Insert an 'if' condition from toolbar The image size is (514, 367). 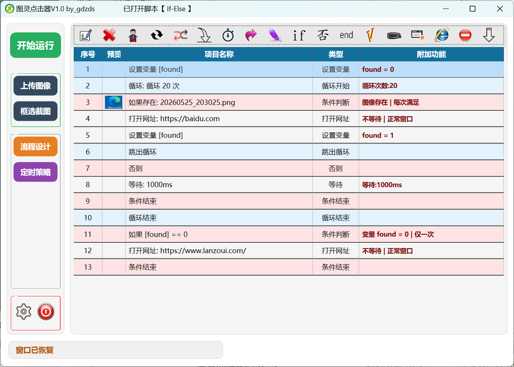[299, 36]
